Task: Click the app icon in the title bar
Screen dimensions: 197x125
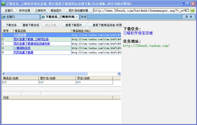Action: coord(3,3)
